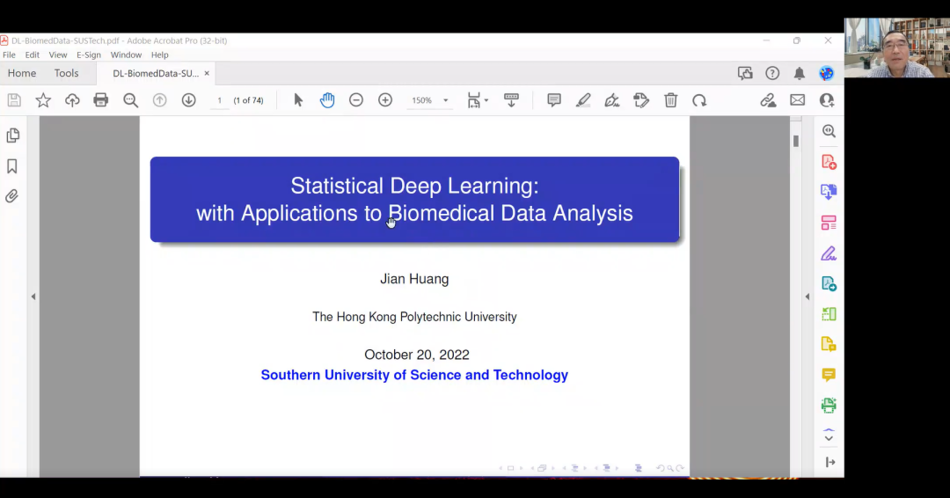Go to next page arrow
The image size is (950, 498).
(x=188, y=100)
